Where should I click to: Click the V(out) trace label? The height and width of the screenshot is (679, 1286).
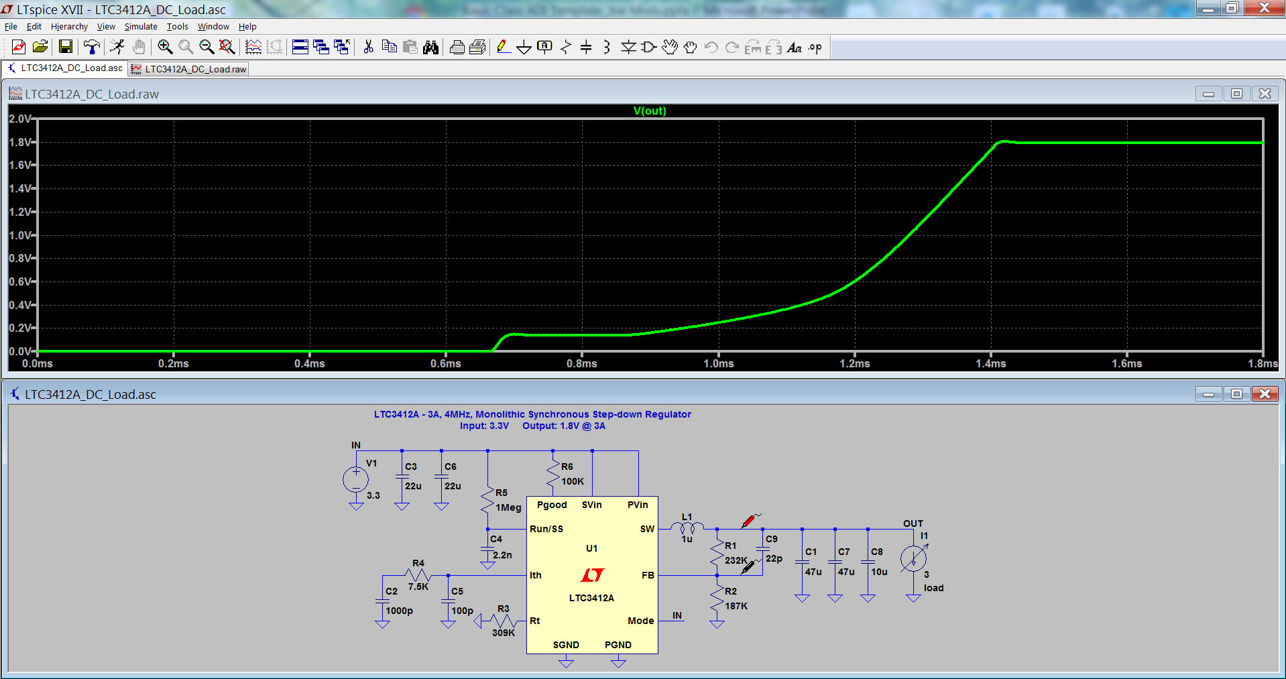click(649, 111)
